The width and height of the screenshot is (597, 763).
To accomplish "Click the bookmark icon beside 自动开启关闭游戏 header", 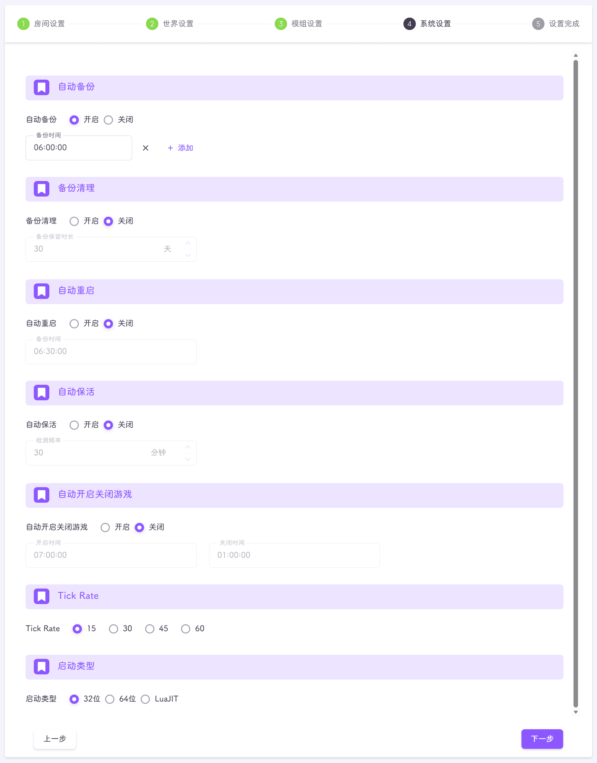I will click(42, 495).
